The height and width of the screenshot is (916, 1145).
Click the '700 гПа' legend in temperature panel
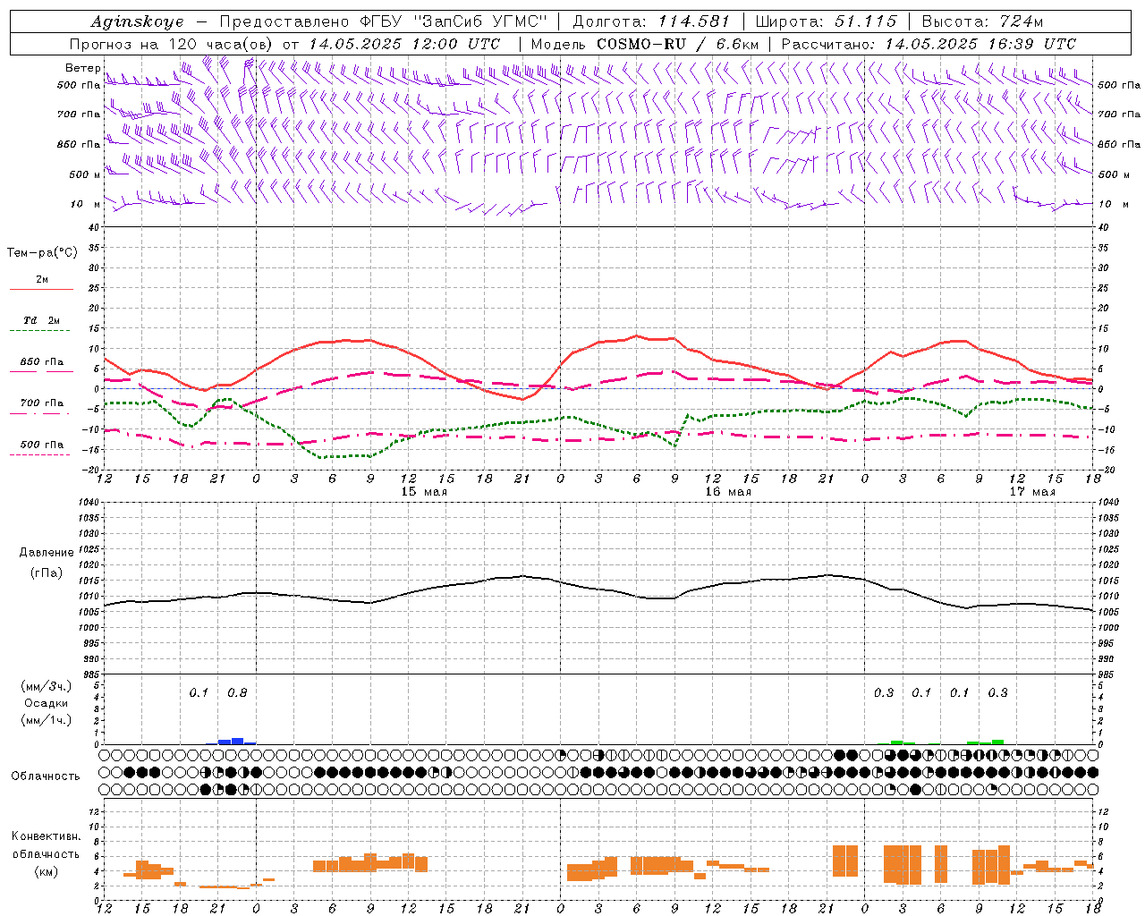pyautogui.click(x=42, y=403)
